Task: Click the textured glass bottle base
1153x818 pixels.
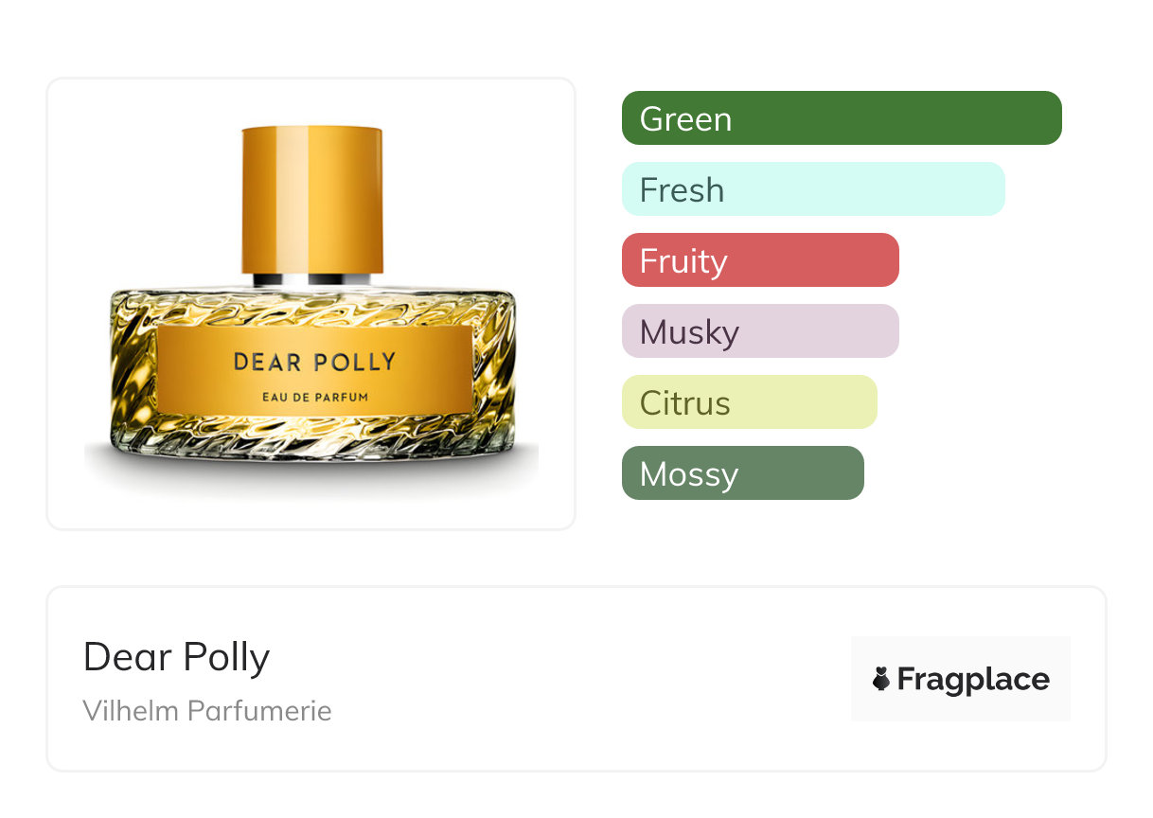Action: point(312,379)
